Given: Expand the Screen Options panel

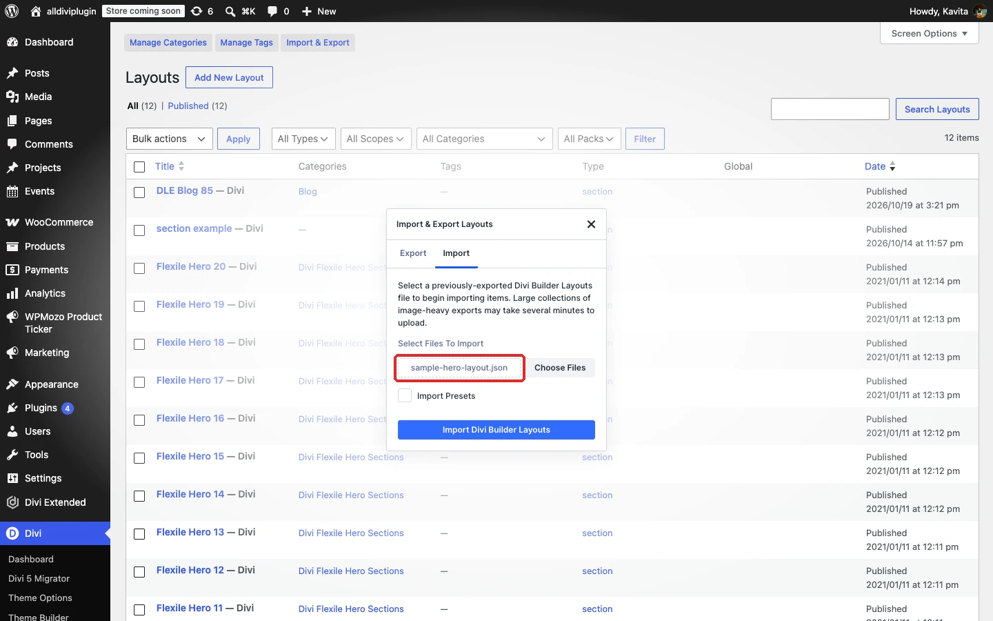Looking at the screenshot, I should point(930,33).
